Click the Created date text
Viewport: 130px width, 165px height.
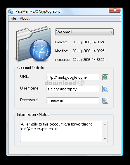(89, 42)
